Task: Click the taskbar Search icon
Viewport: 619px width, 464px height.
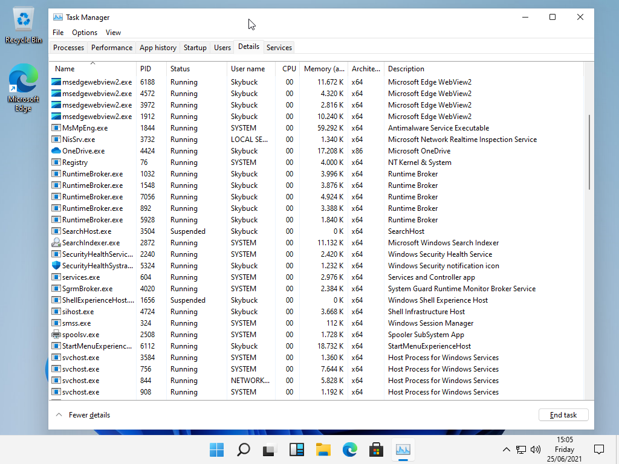Action: [x=243, y=449]
